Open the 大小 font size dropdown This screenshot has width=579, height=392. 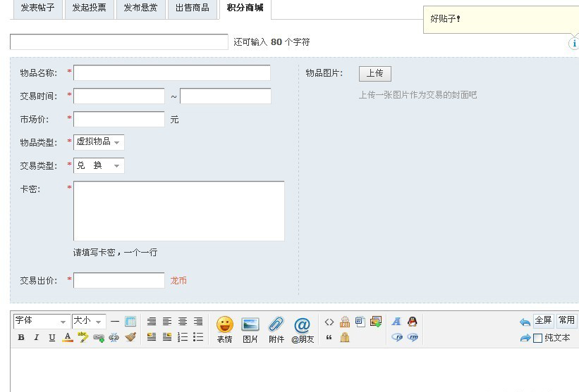(x=89, y=321)
